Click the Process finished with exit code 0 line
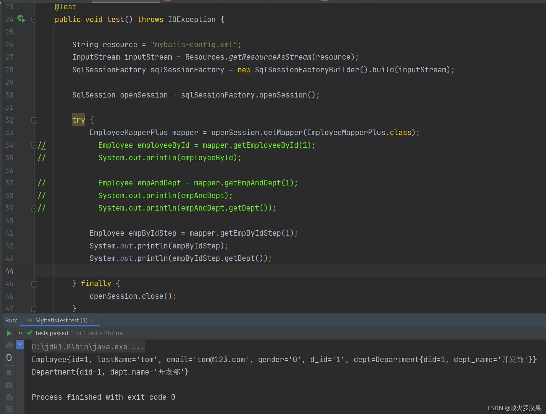The image size is (546, 414). [x=103, y=397]
